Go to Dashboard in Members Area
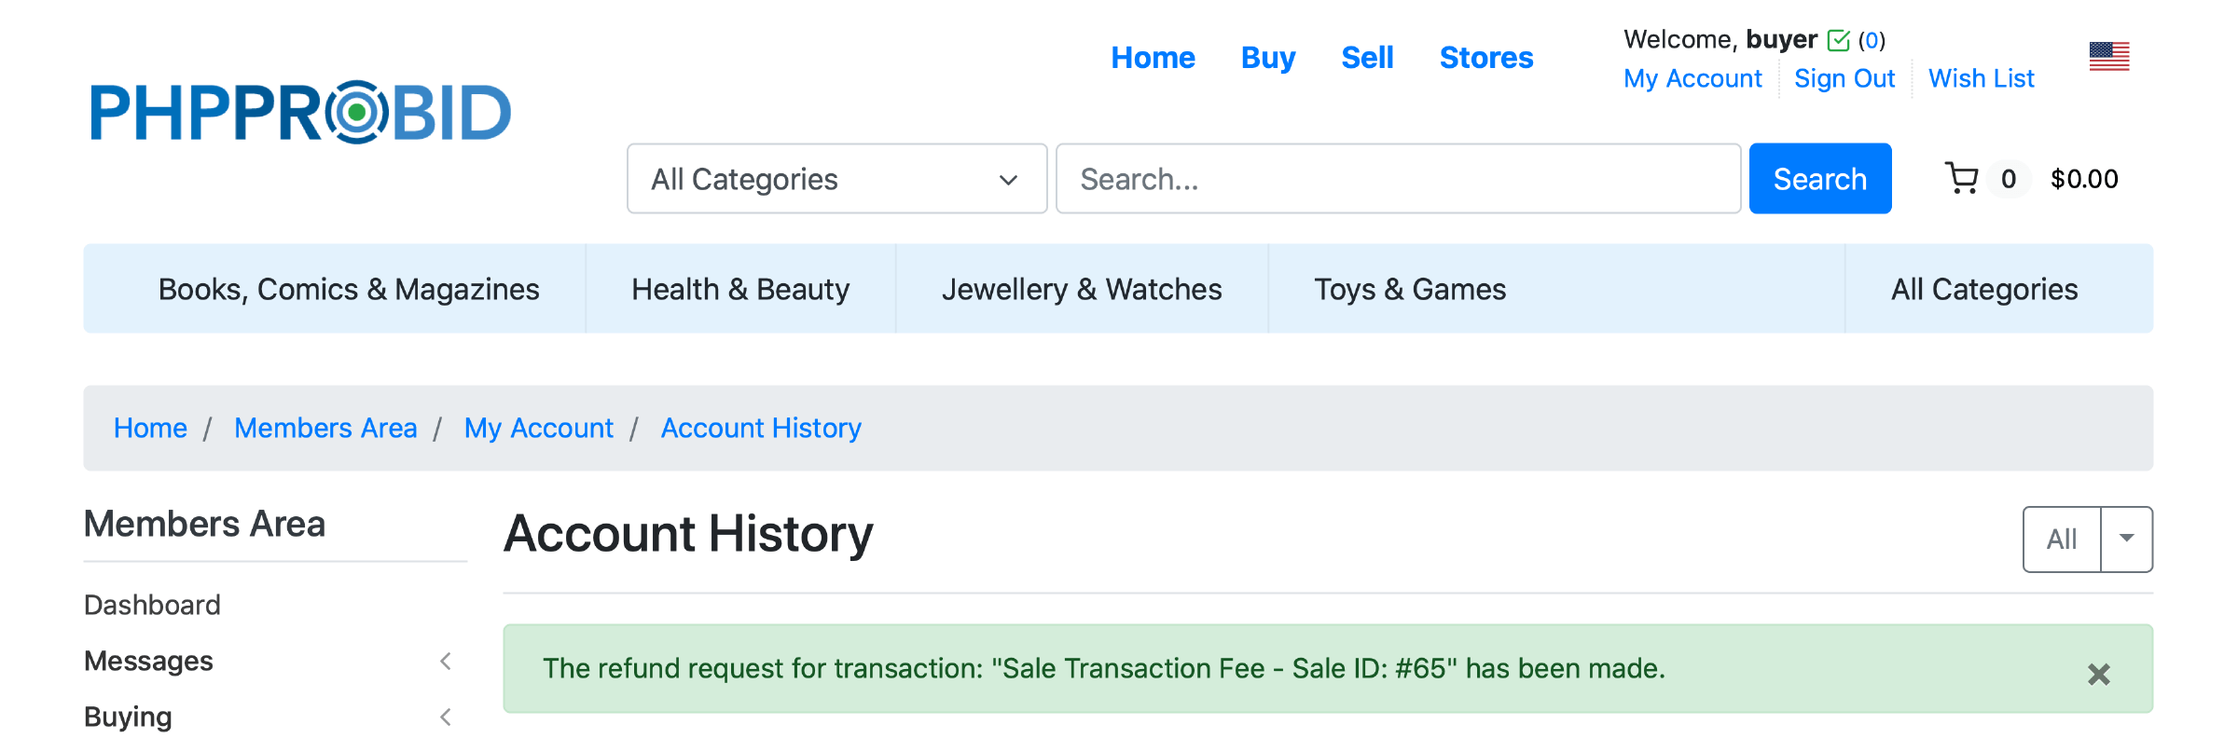Screen dimensions: 2238x738 (x=152, y=606)
